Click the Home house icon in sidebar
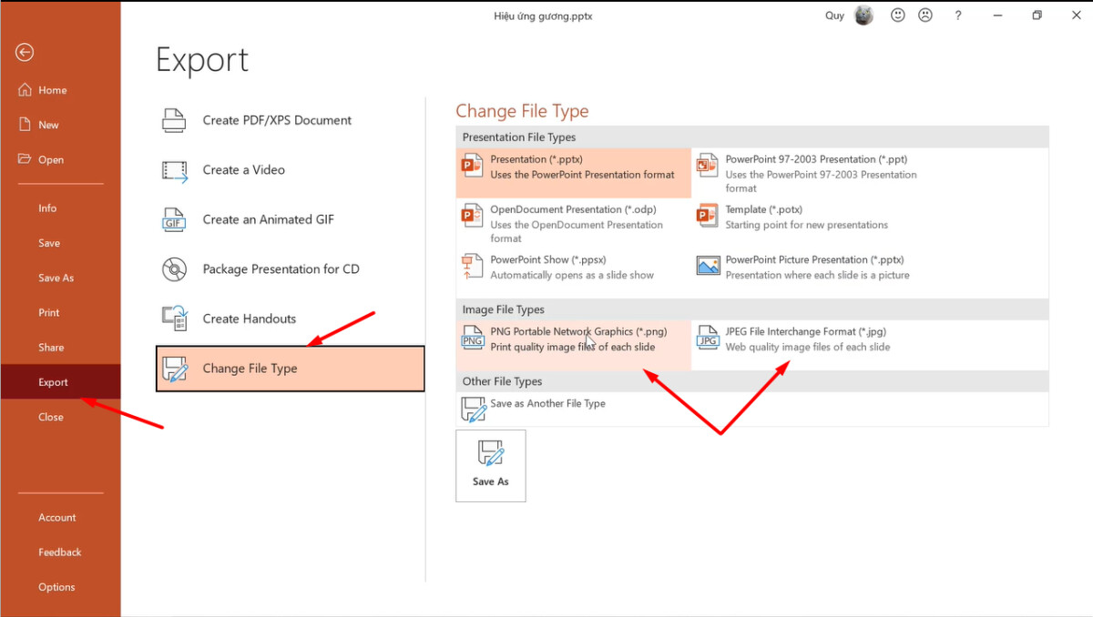This screenshot has height=617, width=1093. 25,90
